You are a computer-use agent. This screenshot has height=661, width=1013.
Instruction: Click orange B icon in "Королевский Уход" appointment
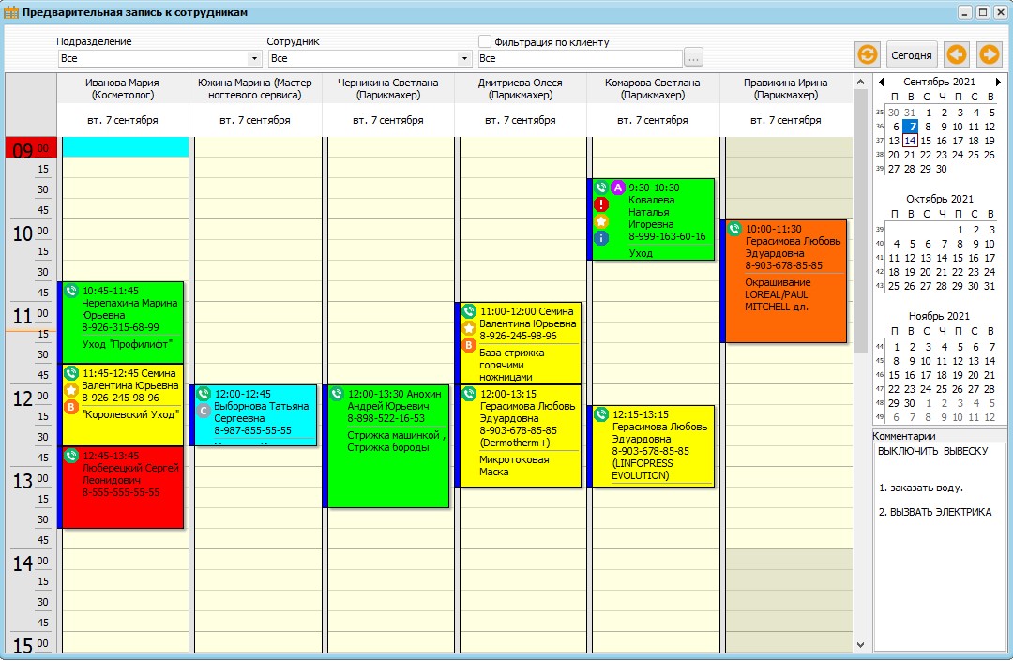[71, 407]
